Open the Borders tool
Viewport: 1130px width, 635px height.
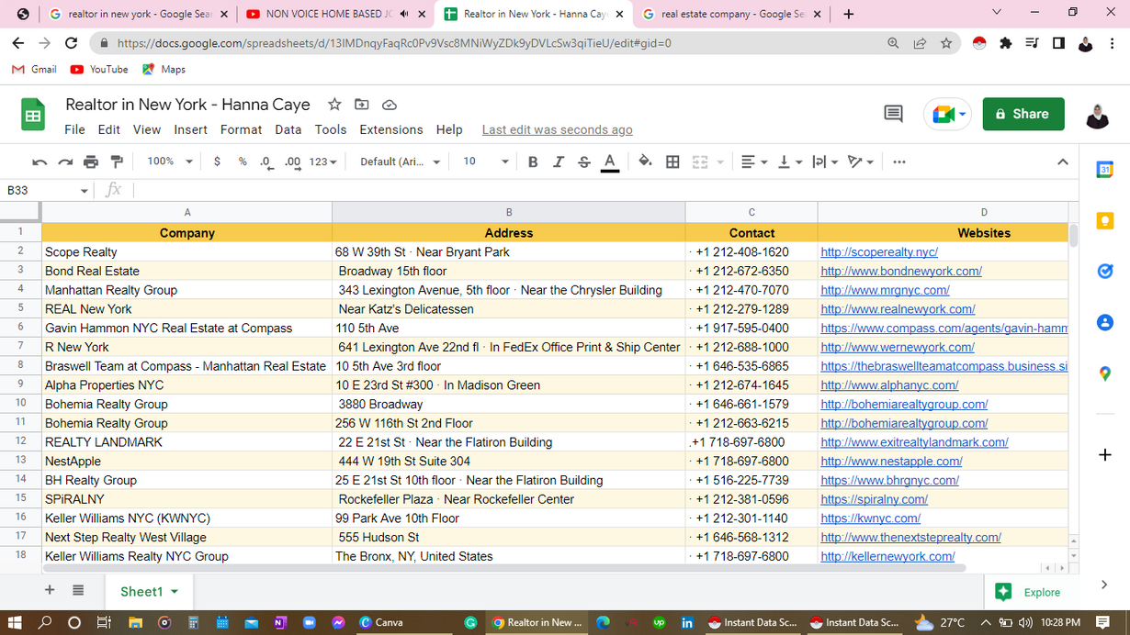pyautogui.click(x=672, y=162)
